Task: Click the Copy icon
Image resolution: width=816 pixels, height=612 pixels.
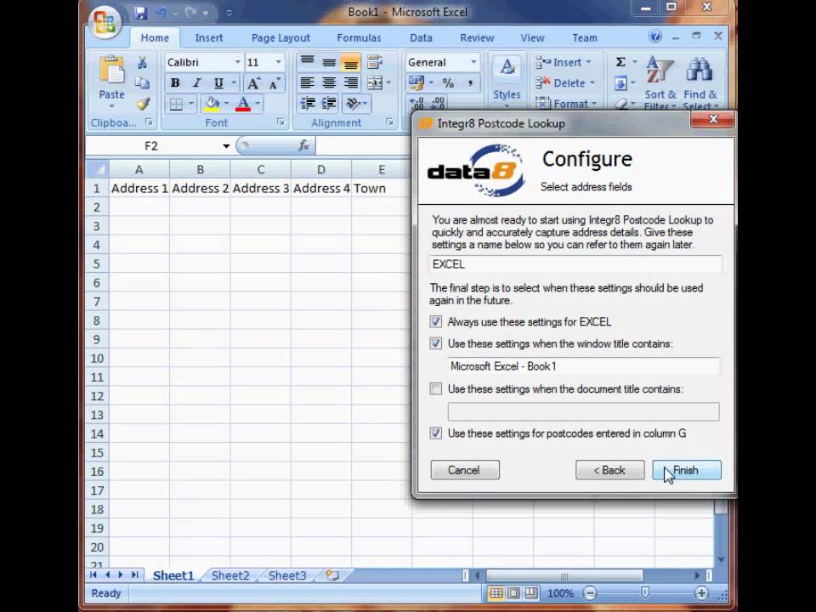Action: pos(142,82)
